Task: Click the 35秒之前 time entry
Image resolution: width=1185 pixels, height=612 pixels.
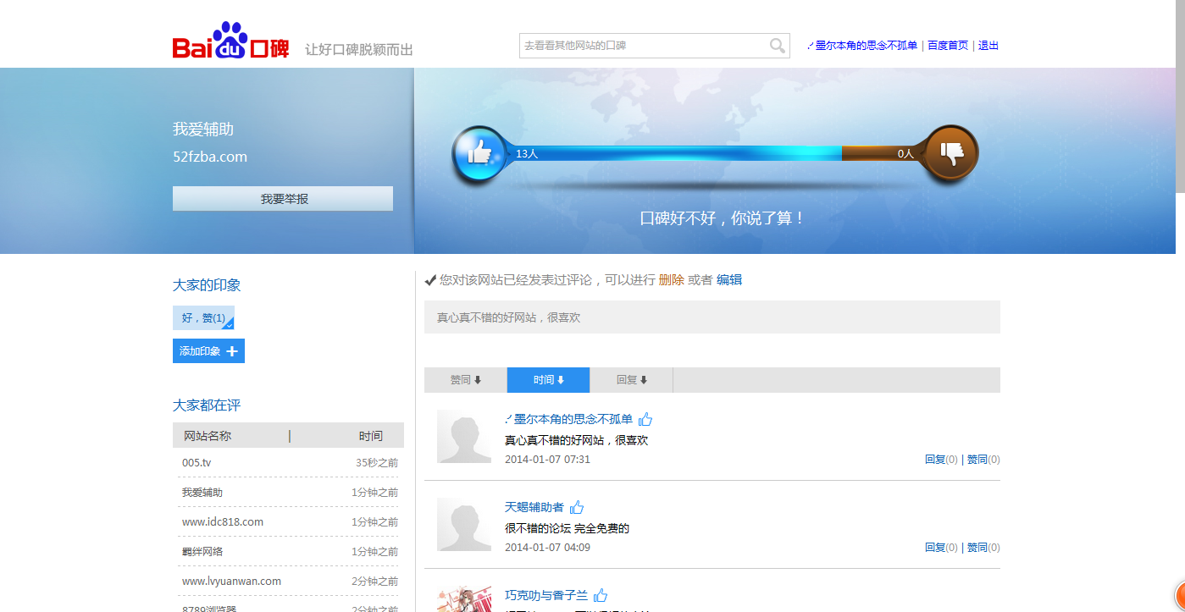Action: [x=377, y=463]
